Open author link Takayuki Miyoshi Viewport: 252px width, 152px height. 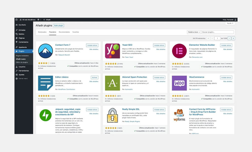64,55
